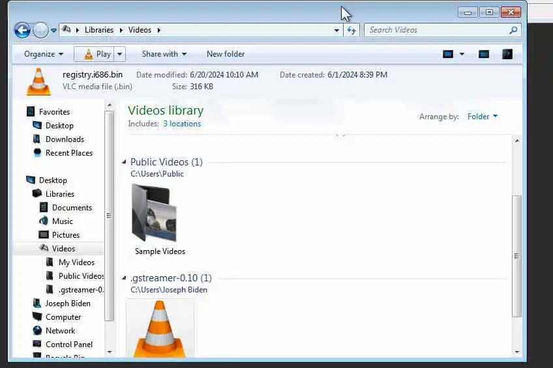Click the Recent Places icon

37,152
